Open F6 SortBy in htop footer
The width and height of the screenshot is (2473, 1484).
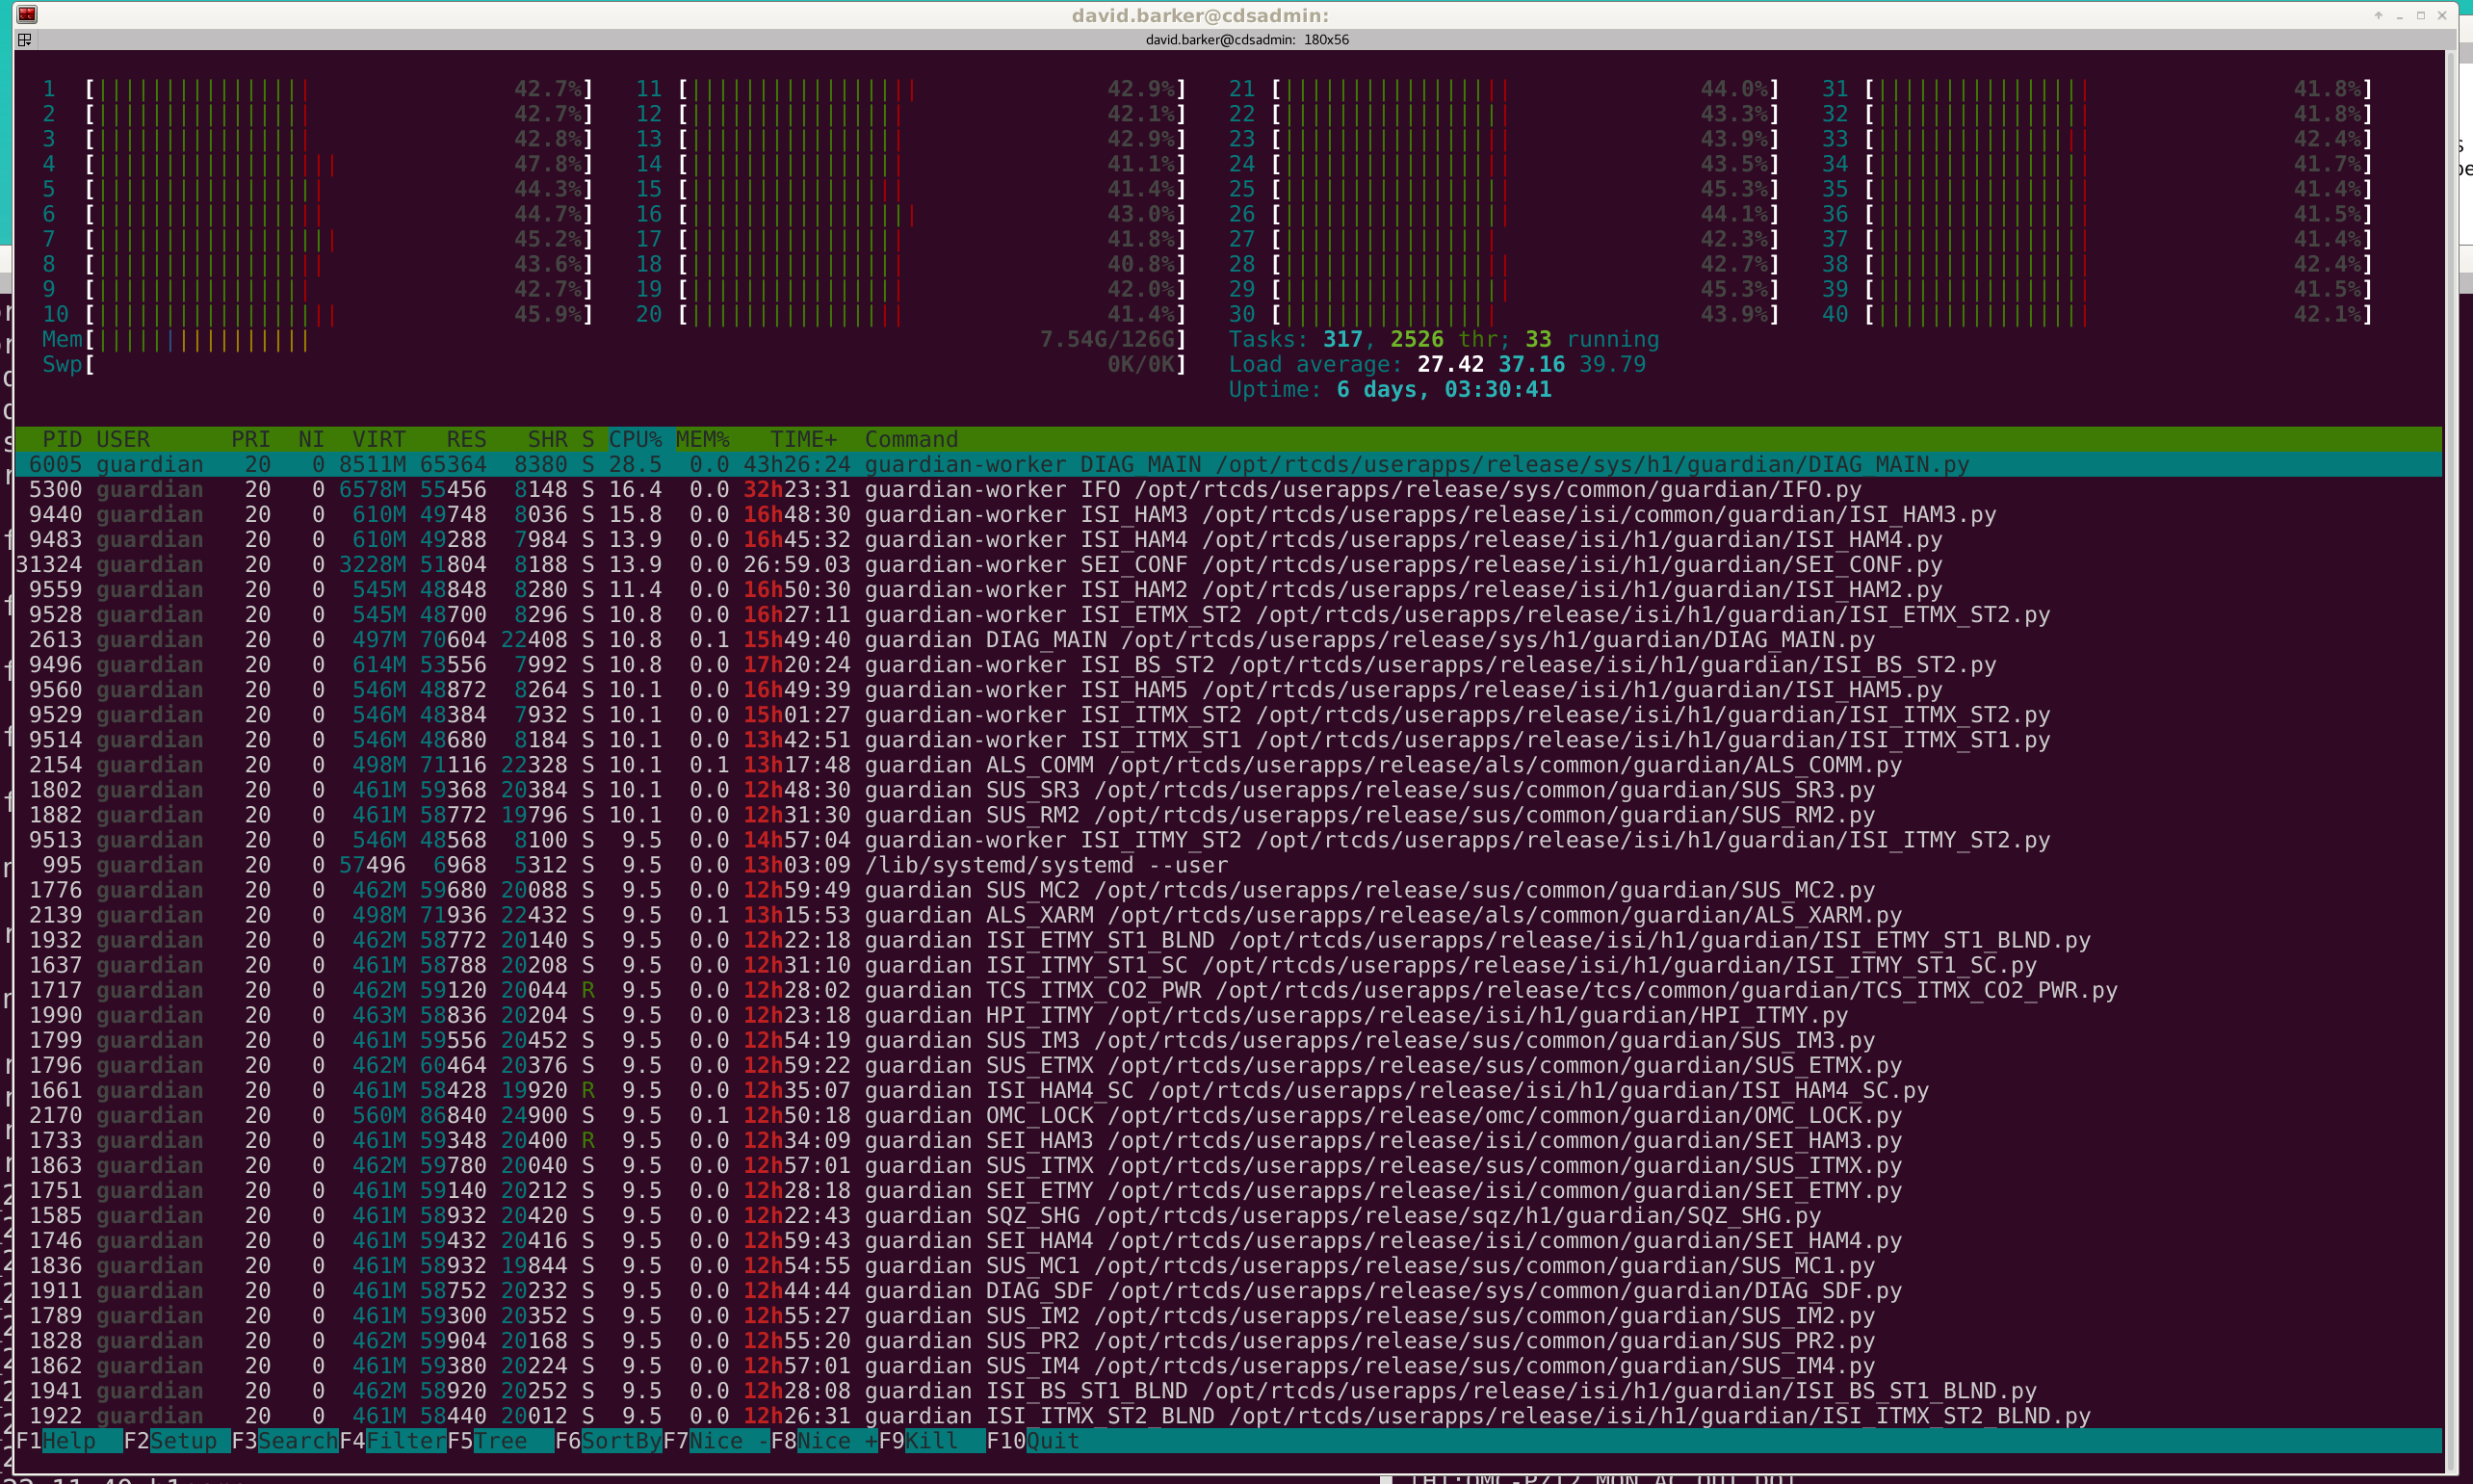609,1441
